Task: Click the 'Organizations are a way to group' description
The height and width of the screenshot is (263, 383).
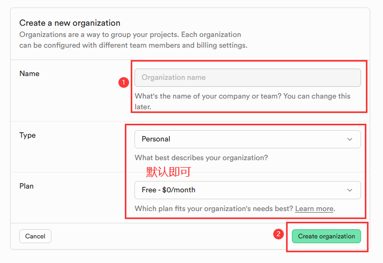Action: pyautogui.click(x=130, y=35)
